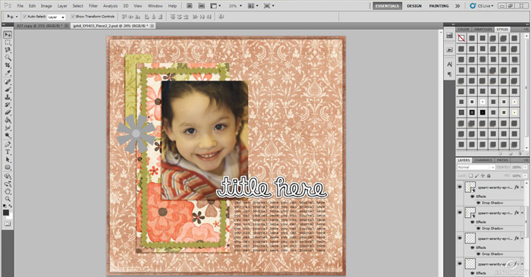Screen dimensions: 531x277
Task: Open the zoom level dropdown in the top bar
Action: pos(236,6)
